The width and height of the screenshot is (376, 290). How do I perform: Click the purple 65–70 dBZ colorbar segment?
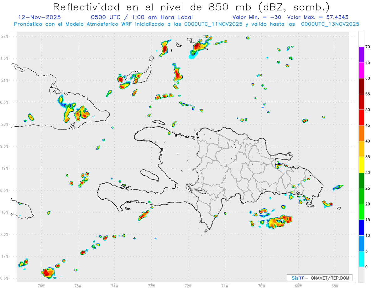pyautogui.click(x=361, y=54)
